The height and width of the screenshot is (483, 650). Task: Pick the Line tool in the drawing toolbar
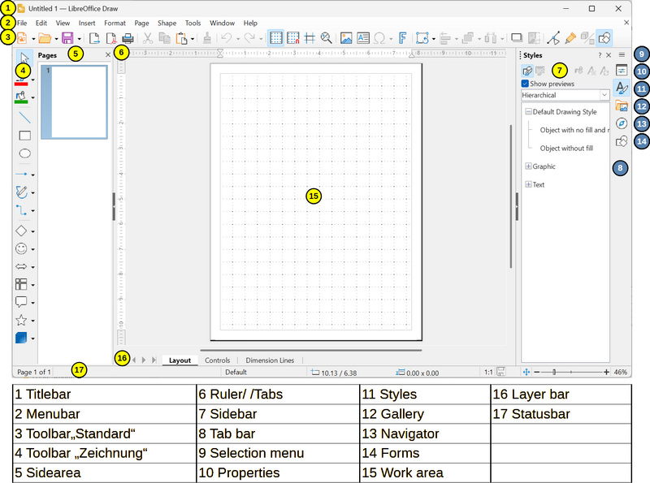pos(24,118)
